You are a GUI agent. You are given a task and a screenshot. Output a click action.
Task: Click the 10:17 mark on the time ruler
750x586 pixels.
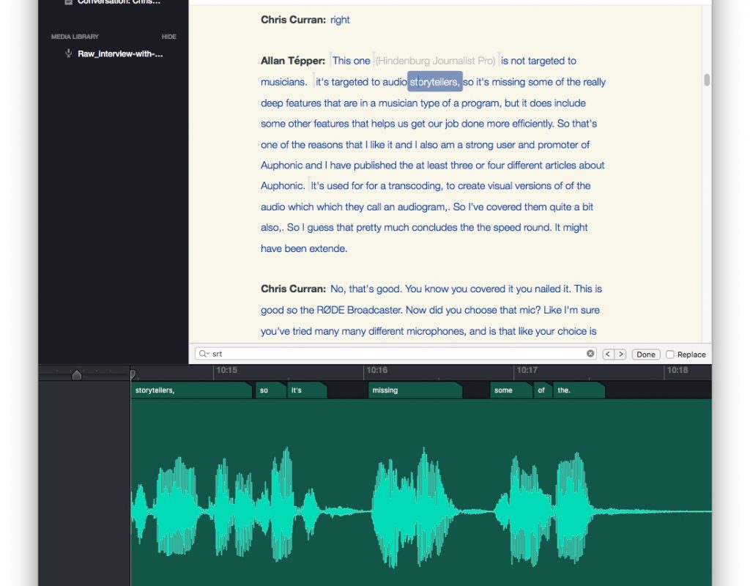click(527, 370)
